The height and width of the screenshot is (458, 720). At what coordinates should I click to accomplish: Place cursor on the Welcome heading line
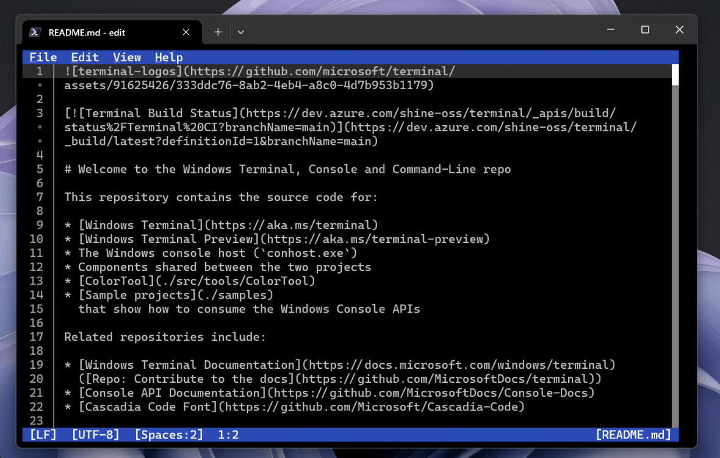(x=287, y=169)
